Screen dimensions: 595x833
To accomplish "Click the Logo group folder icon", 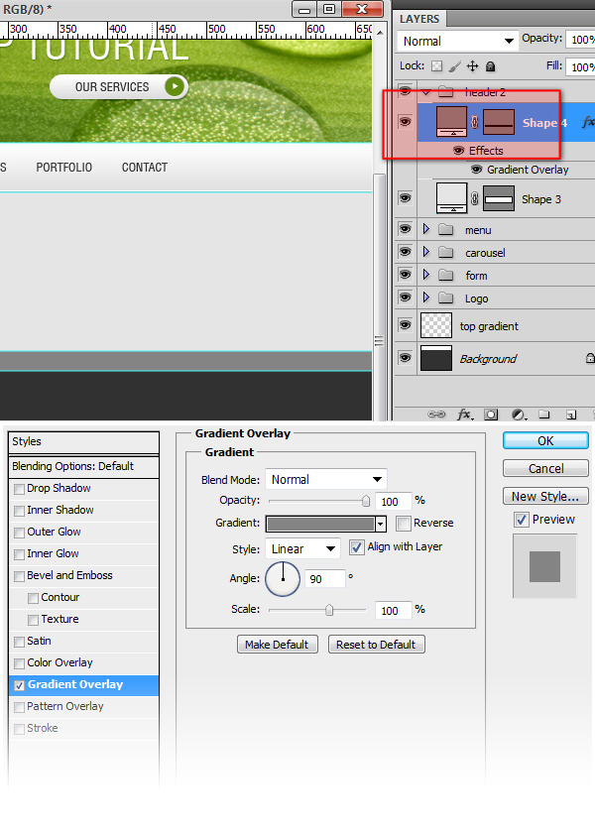I will click(x=445, y=297).
